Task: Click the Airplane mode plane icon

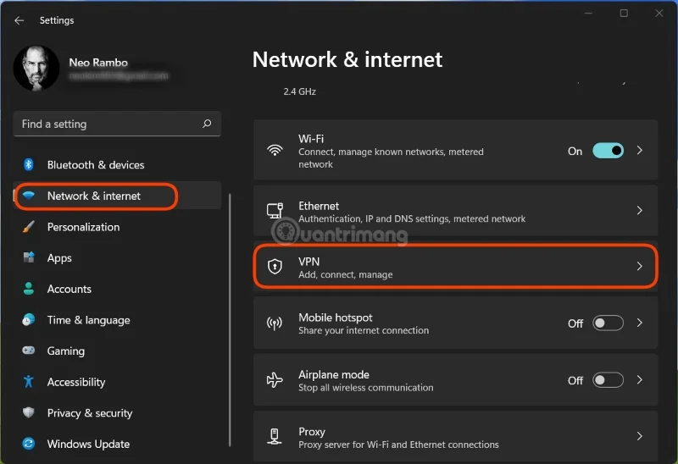Action: [x=275, y=380]
